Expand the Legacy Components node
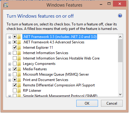 coord(10,64)
